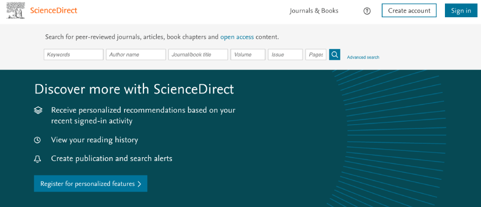
Task: Go to ScienceDirect home via wordmark
Action: 53,11
